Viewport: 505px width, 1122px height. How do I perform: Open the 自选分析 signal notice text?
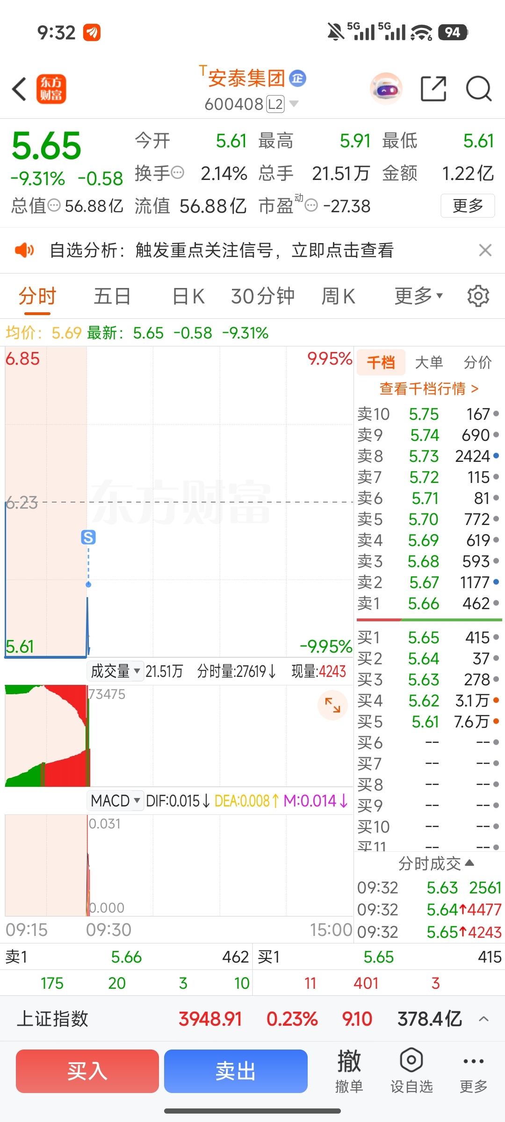[x=222, y=250]
